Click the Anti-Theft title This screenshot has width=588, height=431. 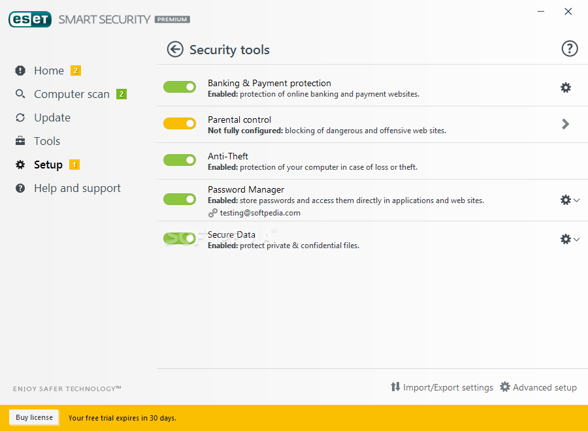click(227, 156)
